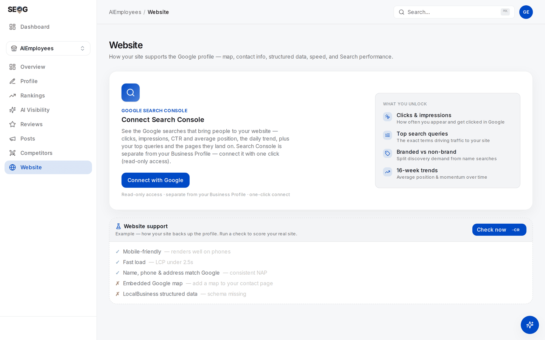Click AIEmployees breadcrumb link

125,12
